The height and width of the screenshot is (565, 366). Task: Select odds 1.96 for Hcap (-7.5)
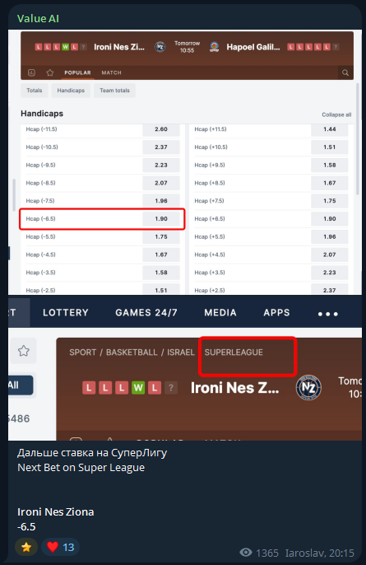click(161, 201)
